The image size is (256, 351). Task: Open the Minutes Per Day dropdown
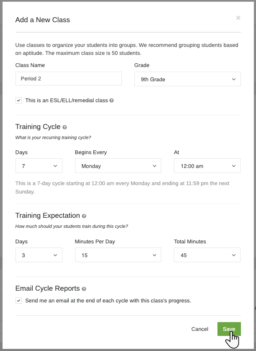tap(118, 255)
